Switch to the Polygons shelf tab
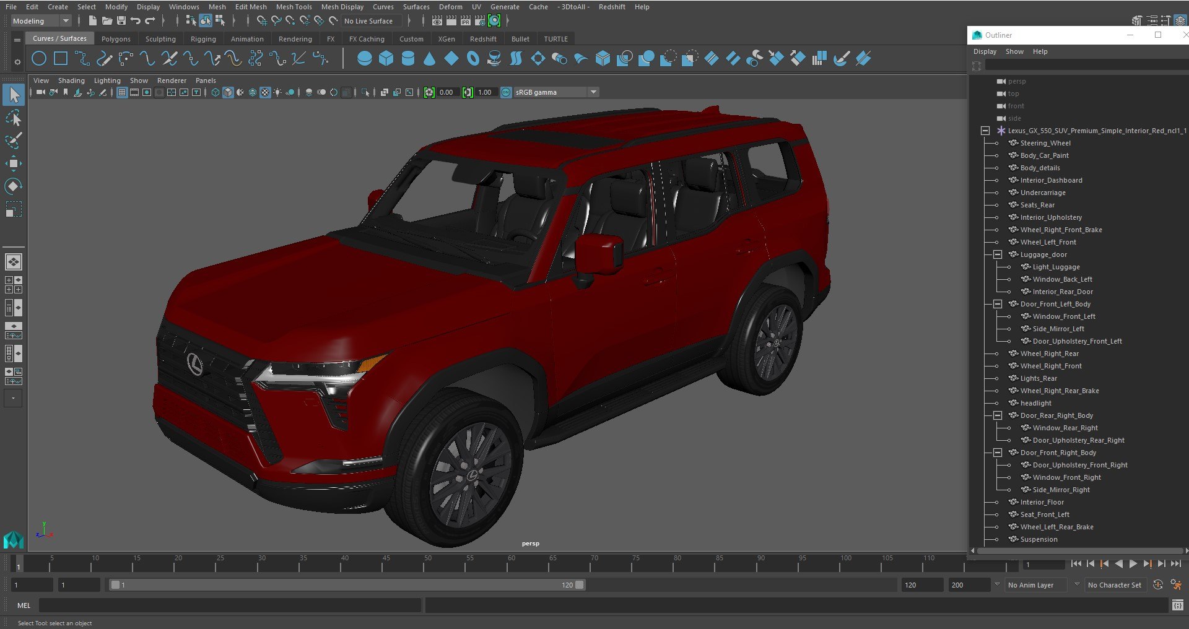Screen dimensions: 1189x629 (116, 39)
